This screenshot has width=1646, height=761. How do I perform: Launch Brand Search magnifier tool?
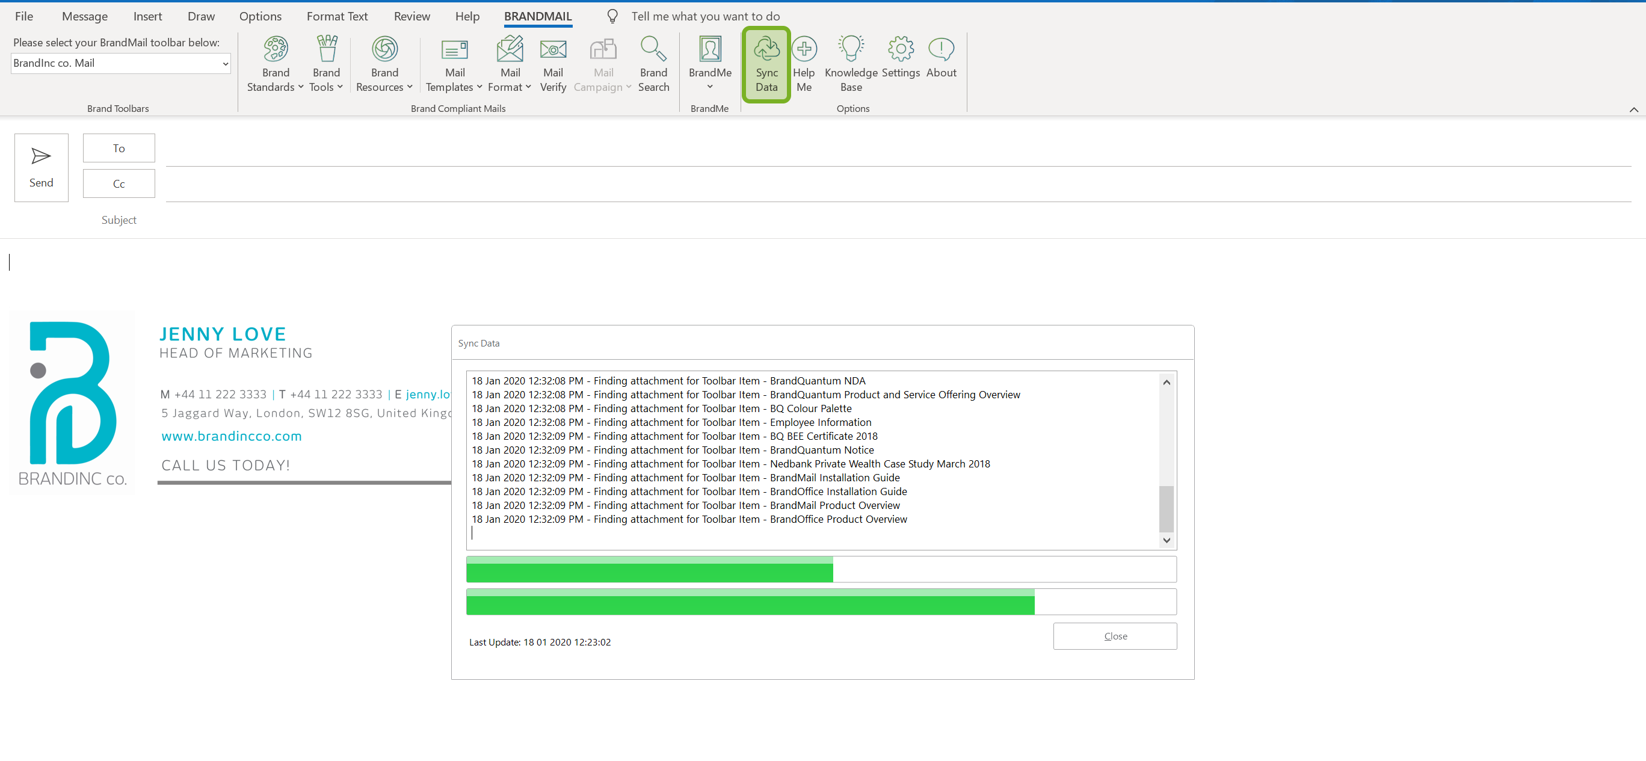(653, 49)
